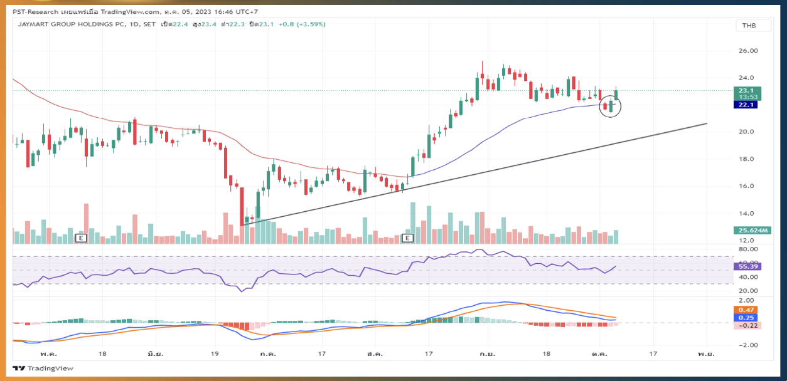Image resolution: width=787 pixels, height=381 pixels.
Task: Open the E earnings marker before มิ.ย.
Action: click(x=80, y=237)
